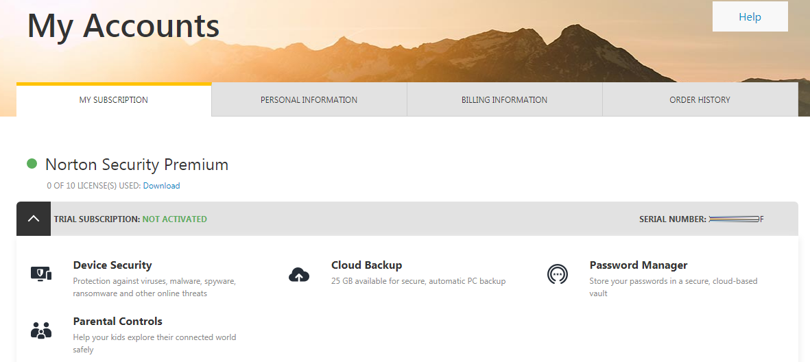Viewport: 810px width, 362px height.
Task: Click the Password Manager heading
Action: pyautogui.click(x=639, y=265)
